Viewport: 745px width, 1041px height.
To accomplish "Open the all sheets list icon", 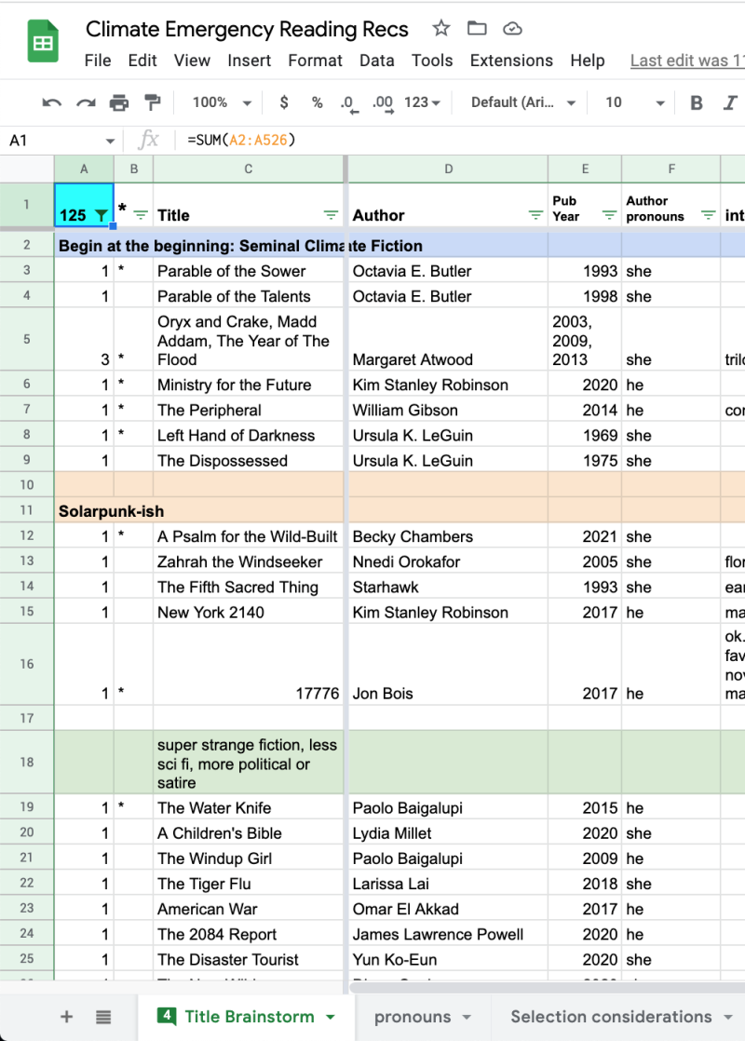I will click(x=103, y=1017).
